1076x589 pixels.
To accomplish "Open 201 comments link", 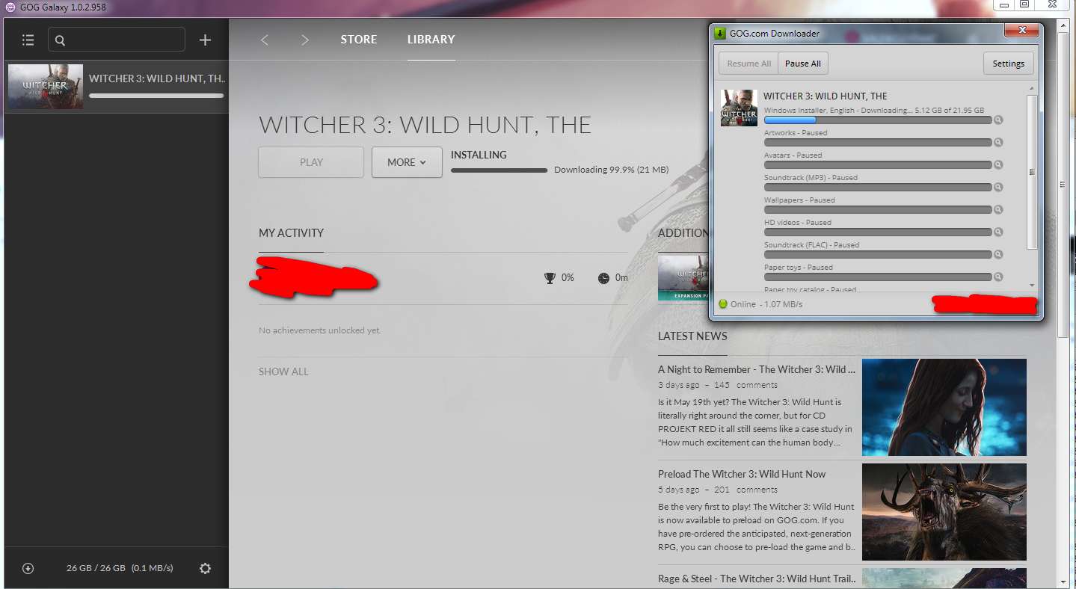I will [745, 490].
